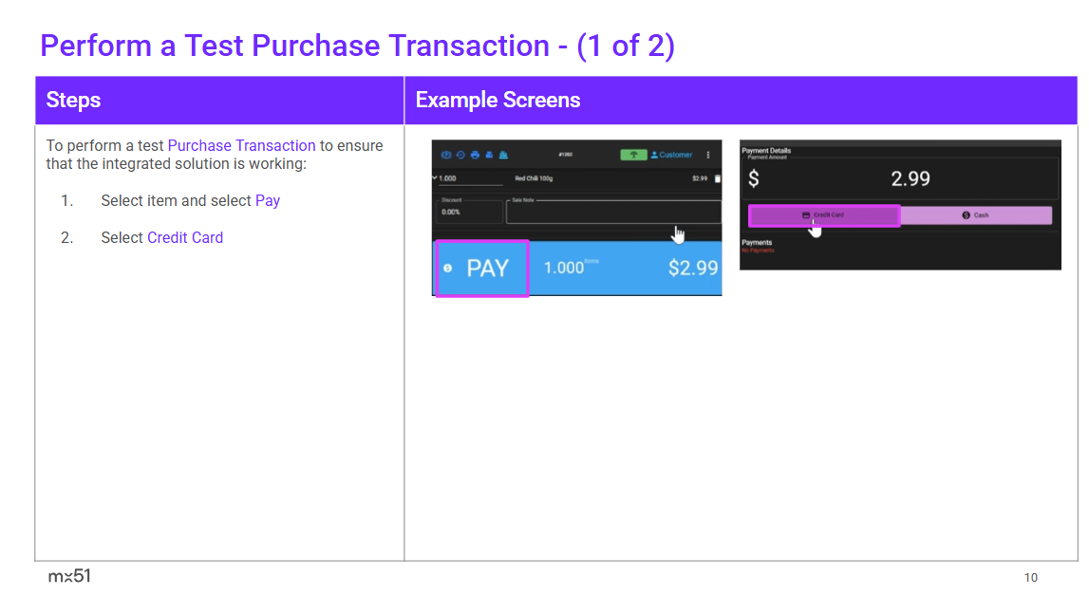Click the Discount 0.00% field
Image resolution: width=1089 pixels, height=614 pixels.
(x=469, y=212)
